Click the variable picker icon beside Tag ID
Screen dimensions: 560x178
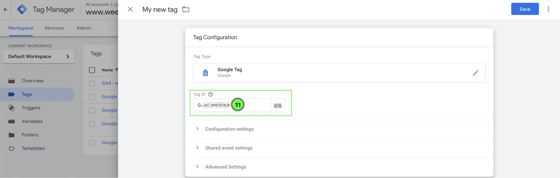(278, 105)
